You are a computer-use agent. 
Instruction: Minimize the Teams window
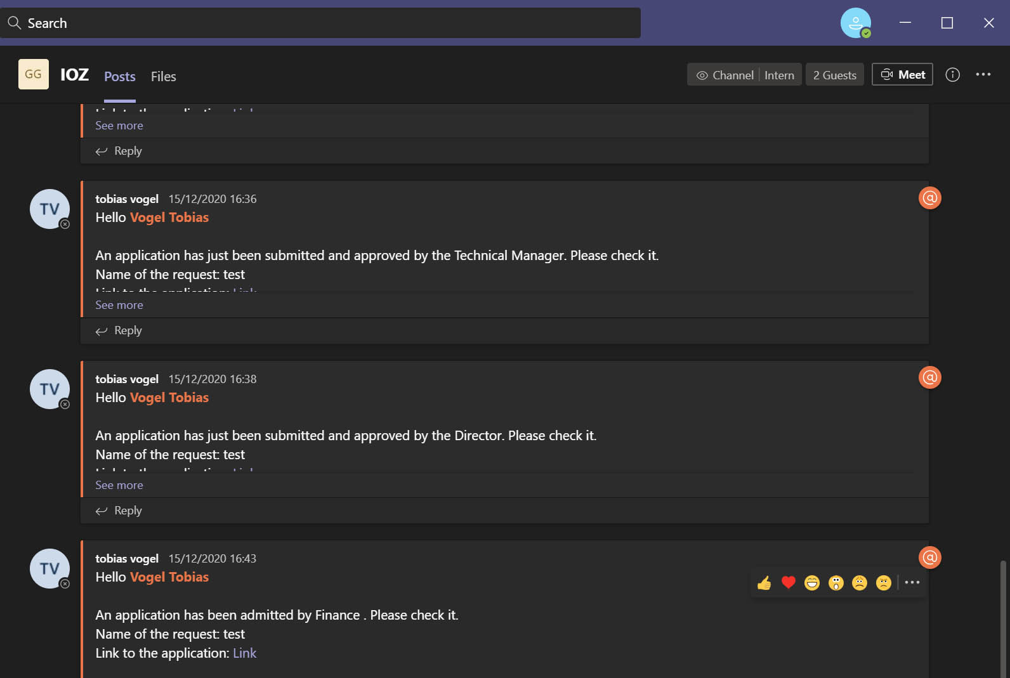click(905, 23)
